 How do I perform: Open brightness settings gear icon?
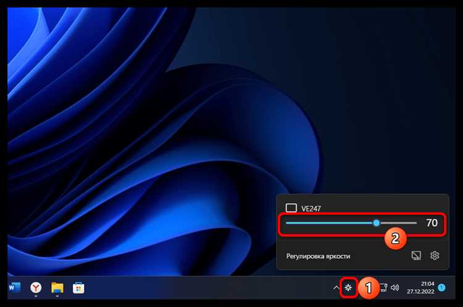coord(435,255)
